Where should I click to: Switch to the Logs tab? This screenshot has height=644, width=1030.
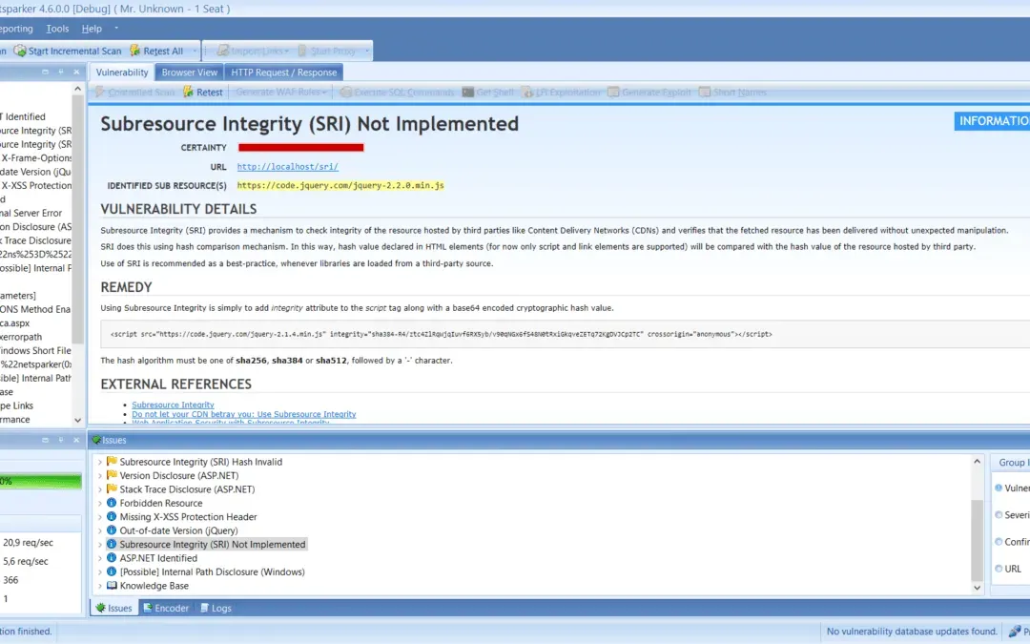[x=216, y=608]
